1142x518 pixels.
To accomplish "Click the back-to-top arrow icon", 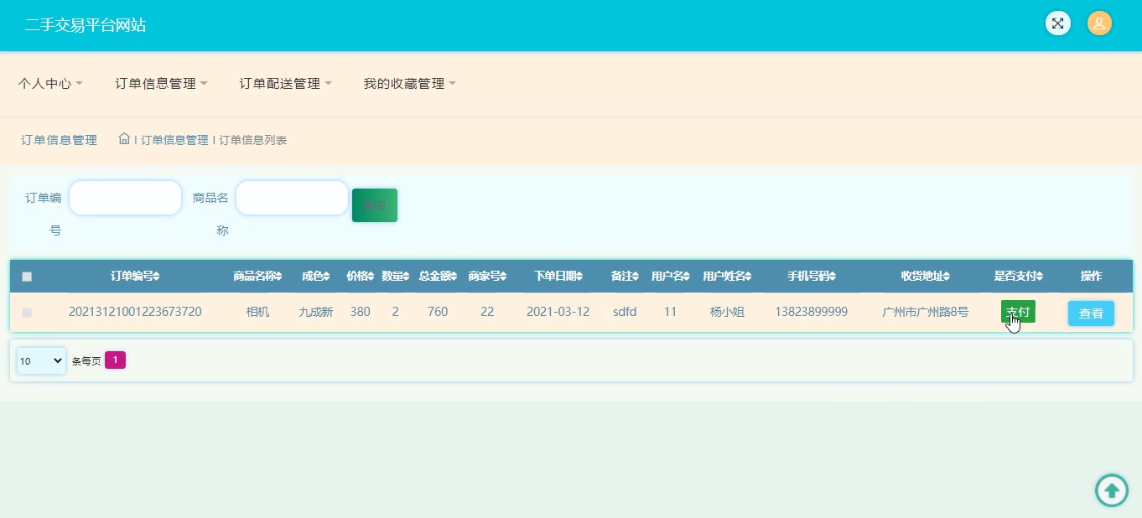I will click(1112, 490).
